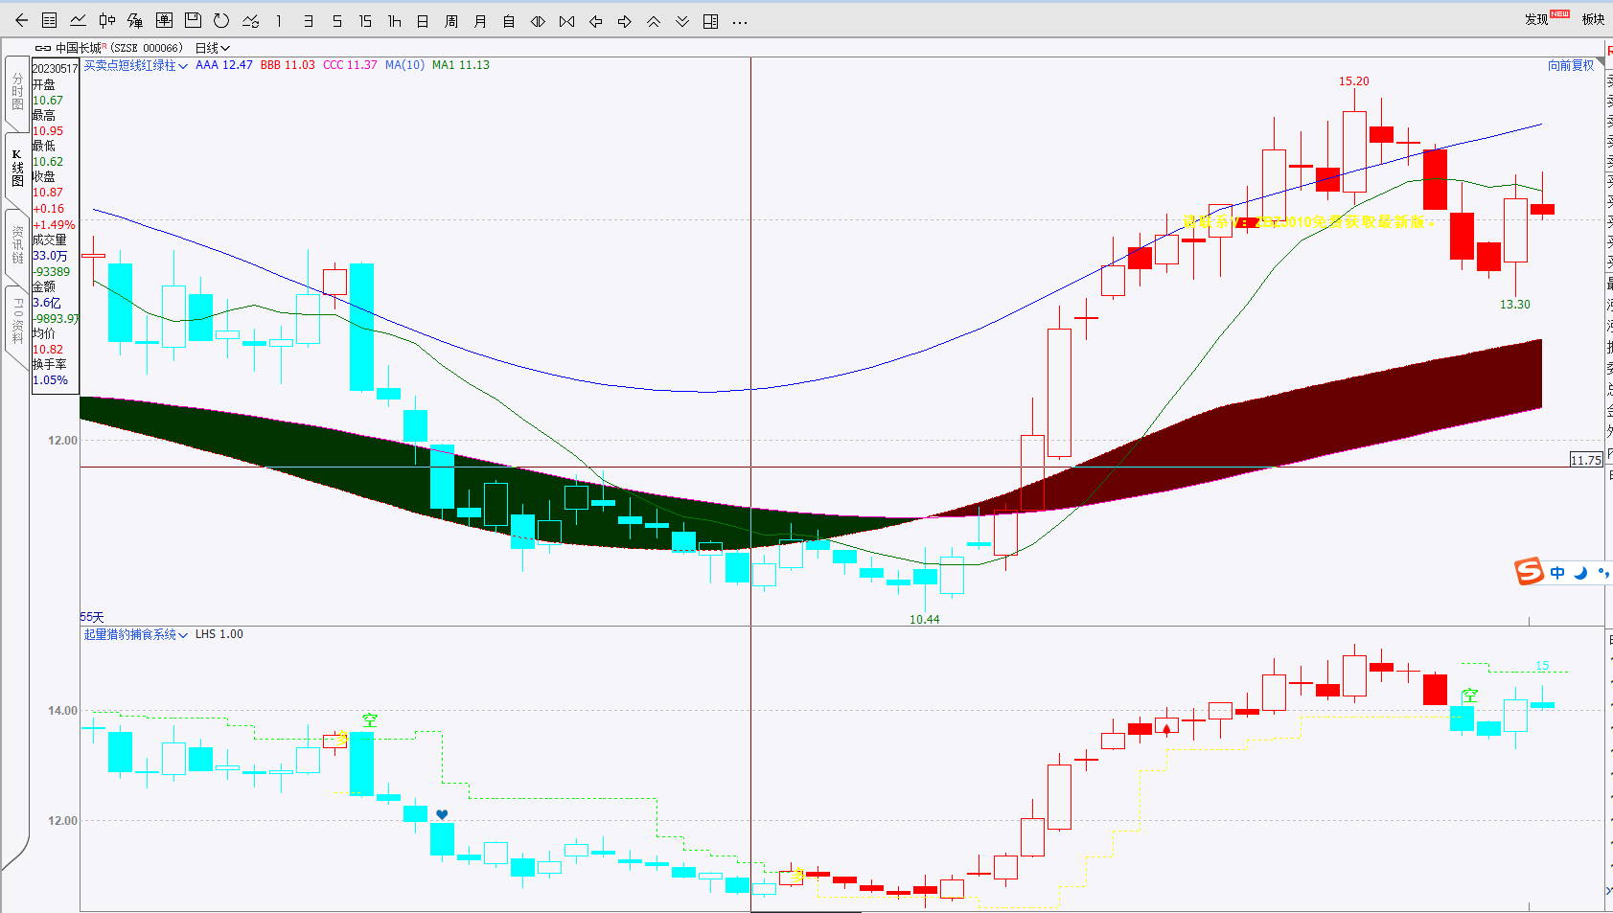Click the BBB 11.03 indicator value
This screenshot has width=1613, height=913.
288,65
